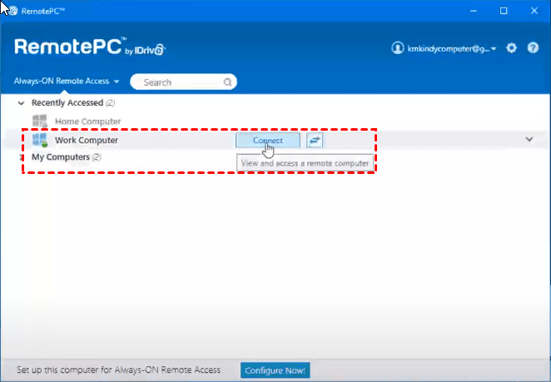Click the Home Computer Windows icon
The image size is (551, 382).
point(40,122)
